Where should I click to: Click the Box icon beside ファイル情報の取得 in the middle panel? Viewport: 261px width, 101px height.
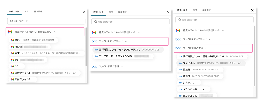point(94,66)
